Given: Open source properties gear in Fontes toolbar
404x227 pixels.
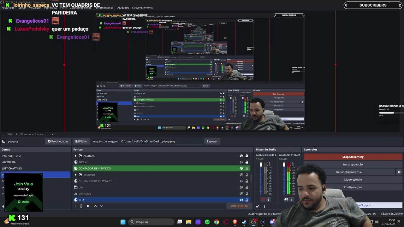Looking at the screenshot, I should [x=88, y=206].
